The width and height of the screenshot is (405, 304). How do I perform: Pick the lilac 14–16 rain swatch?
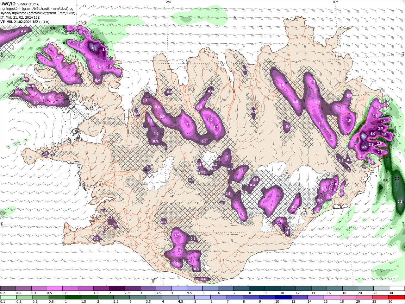(315, 297)
